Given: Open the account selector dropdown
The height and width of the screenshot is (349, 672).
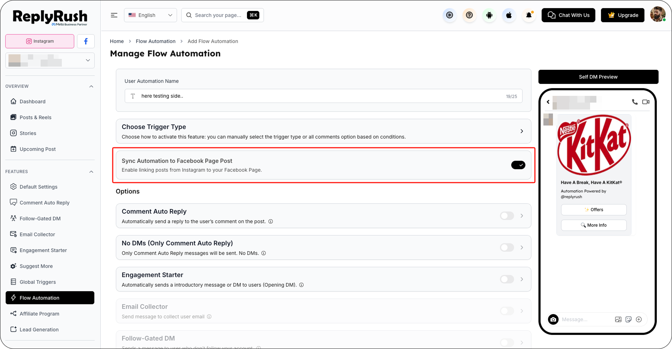Looking at the screenshot, I should click(50, 60).
